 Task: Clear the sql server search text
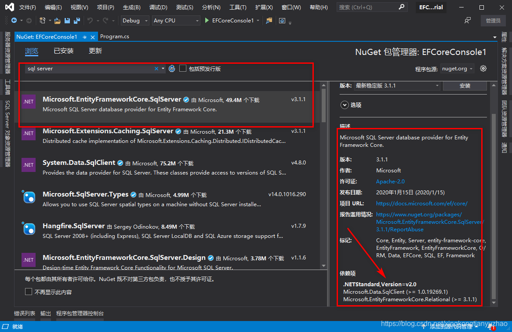click(x=156, y=69)
